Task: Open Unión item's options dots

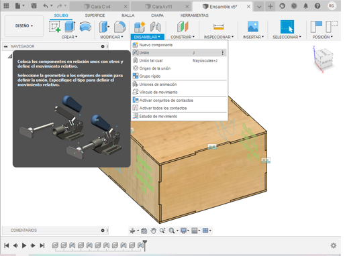Action: 222,53
